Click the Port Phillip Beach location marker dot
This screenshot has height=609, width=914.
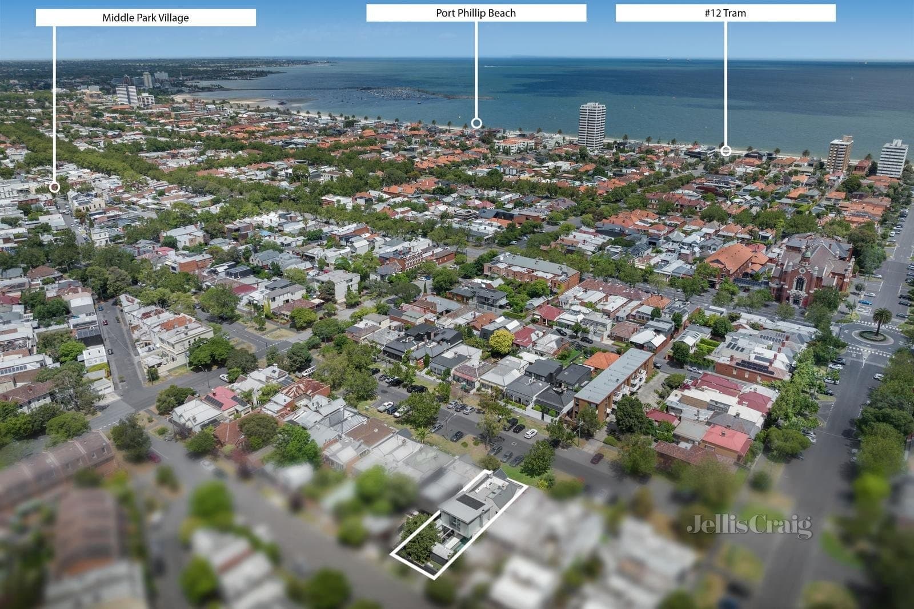click(x=476, y=123)
